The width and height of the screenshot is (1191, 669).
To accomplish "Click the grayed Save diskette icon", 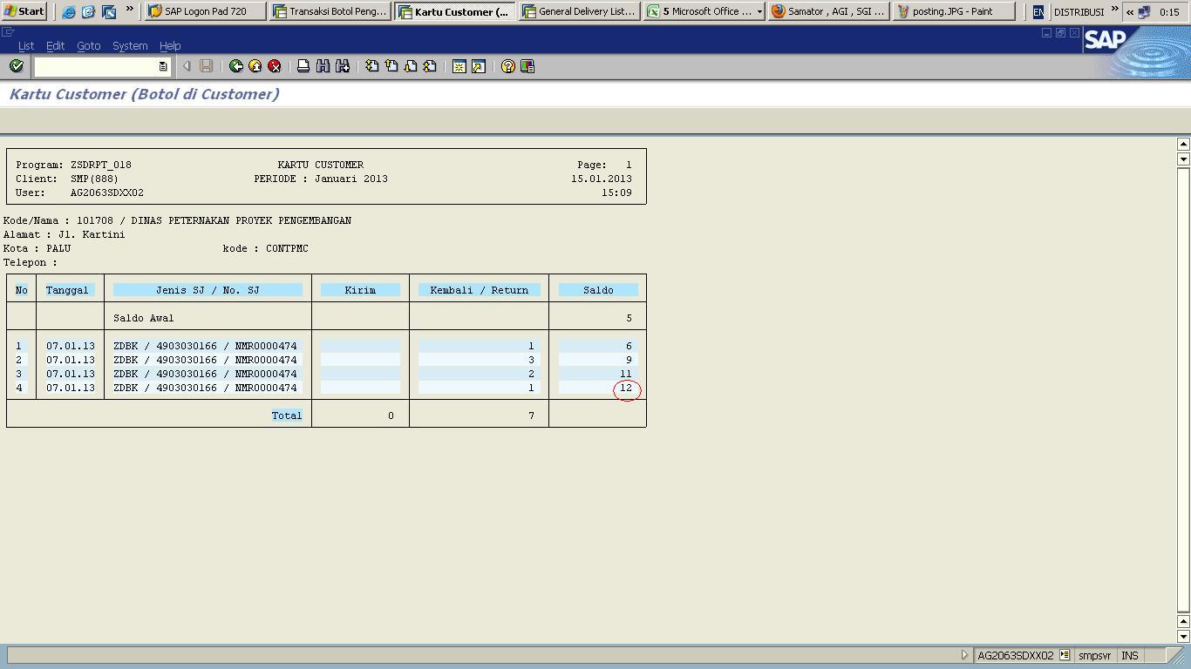I will click(x=207, y=66).
